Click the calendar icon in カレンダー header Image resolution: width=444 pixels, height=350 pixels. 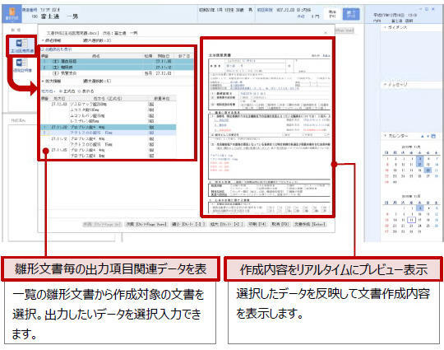(x=433, y=137)
